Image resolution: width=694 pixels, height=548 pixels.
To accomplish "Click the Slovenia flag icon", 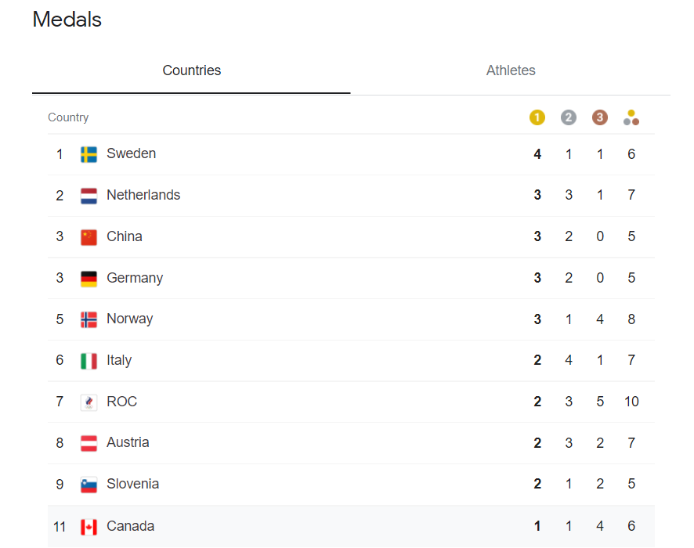I will (89, 485).
